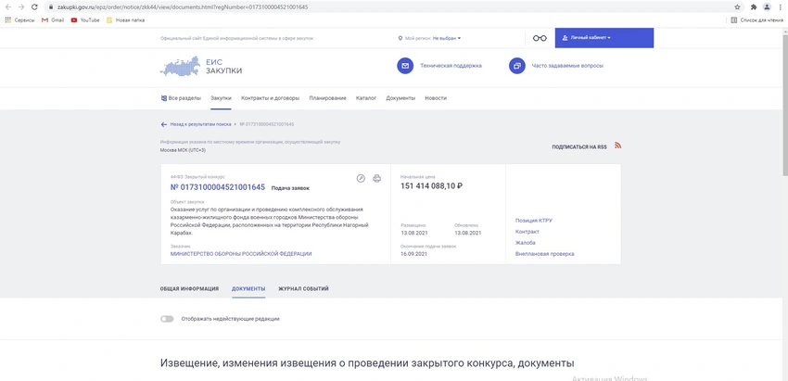
Task: Open the Все разделы menu
Action: [182, 97]
